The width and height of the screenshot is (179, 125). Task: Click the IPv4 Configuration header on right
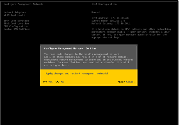click(x=104, y=4)
